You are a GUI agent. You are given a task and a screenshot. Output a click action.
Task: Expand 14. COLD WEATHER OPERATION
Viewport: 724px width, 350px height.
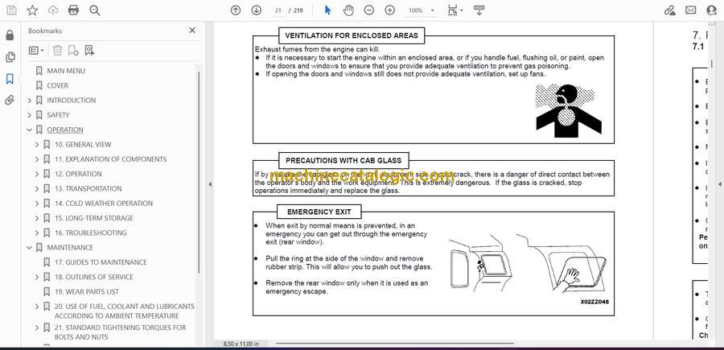pyautogui.click(x=37, y=204)
